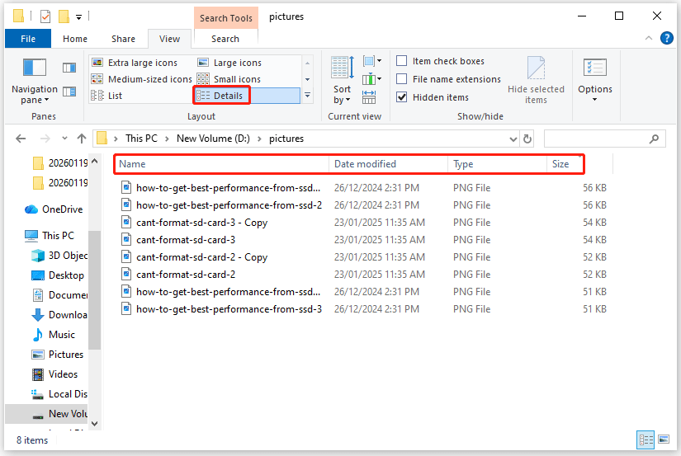Open Documents in navigation pane
The image size is (681, 456).
[59, 295]
